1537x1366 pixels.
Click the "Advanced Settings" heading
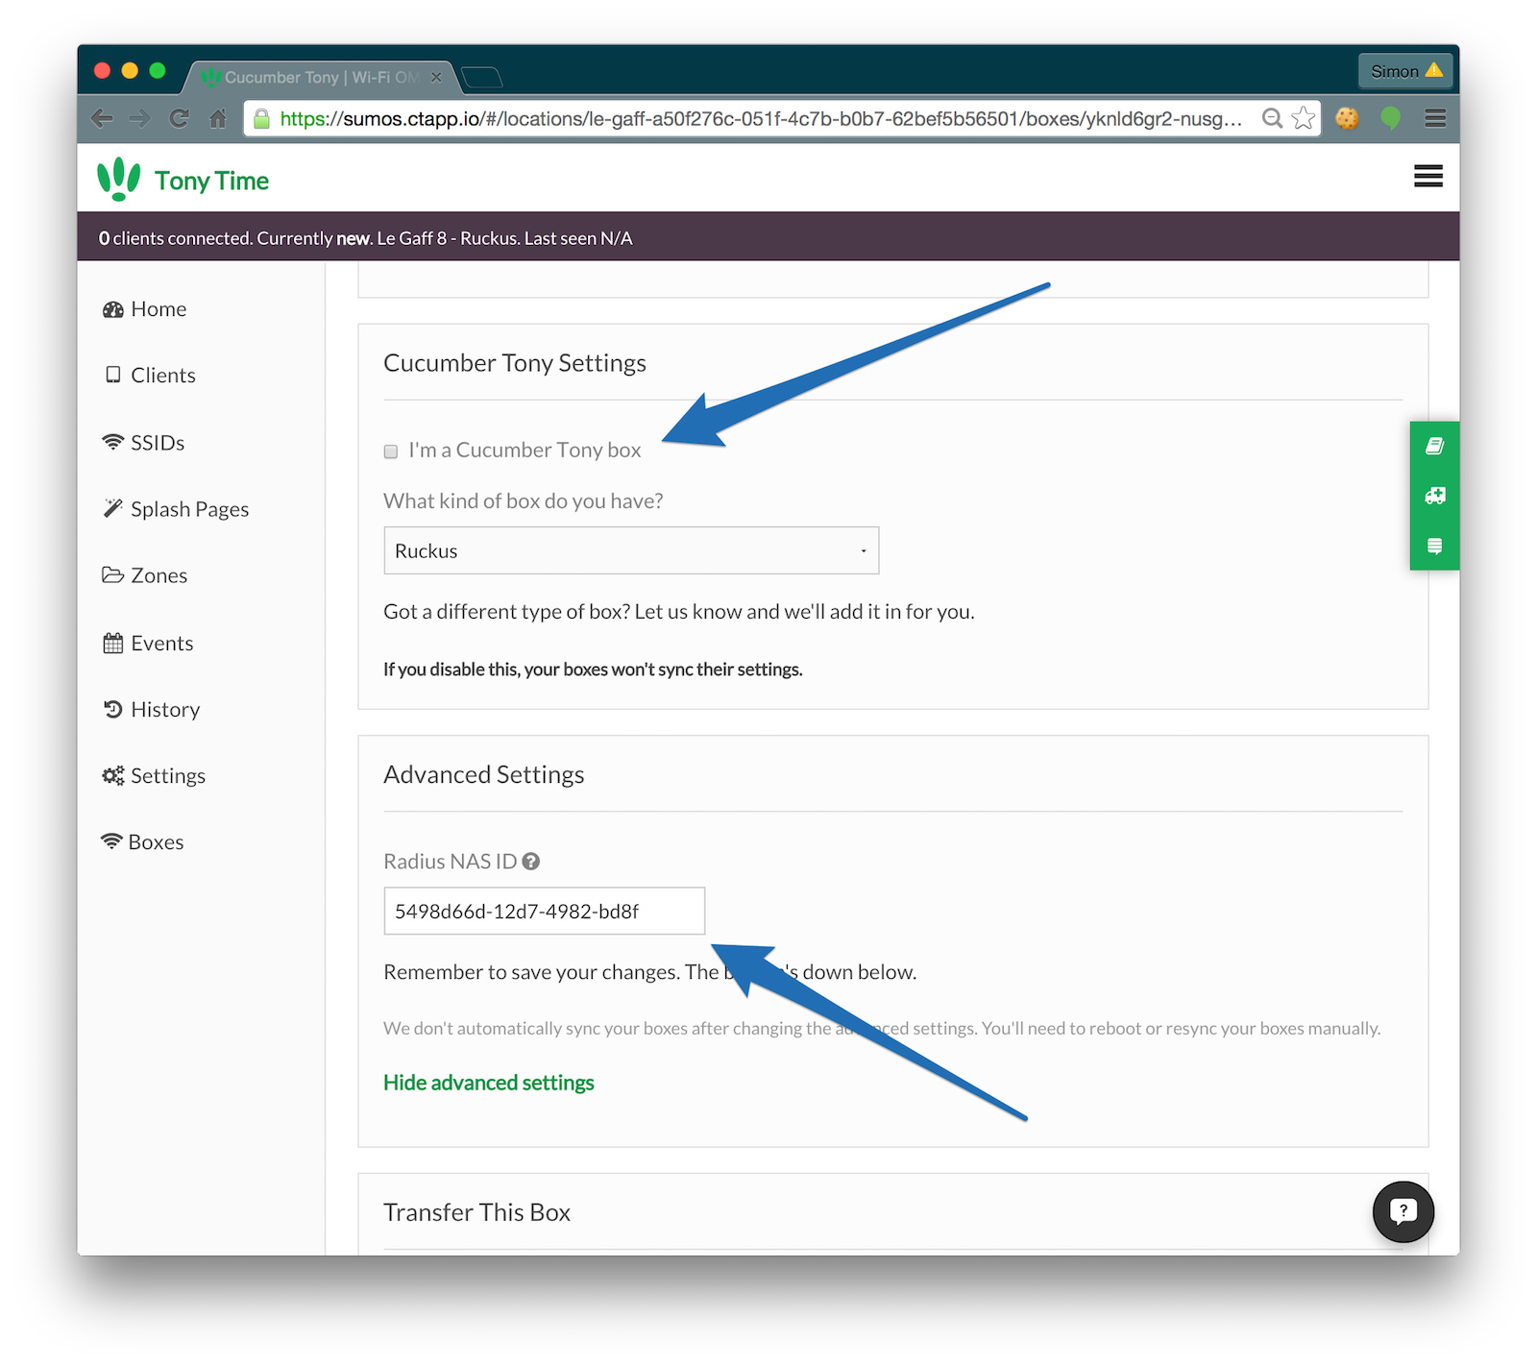pos(484,774)
